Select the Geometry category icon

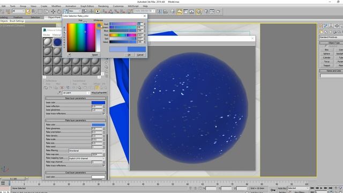click(x=322, y=32)
